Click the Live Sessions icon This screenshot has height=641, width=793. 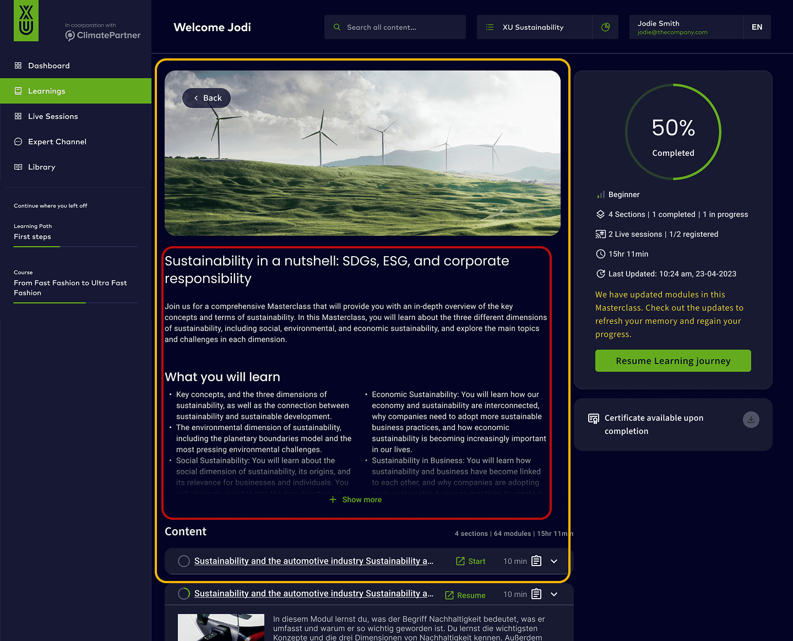18,116
